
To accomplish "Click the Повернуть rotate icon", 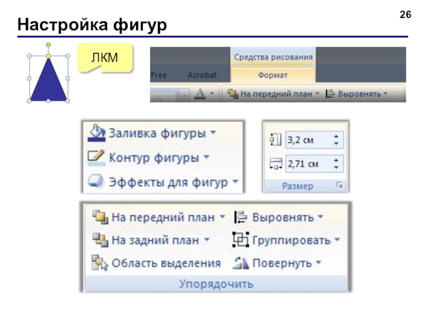I will pyautogui.click(x=241, y=263).
